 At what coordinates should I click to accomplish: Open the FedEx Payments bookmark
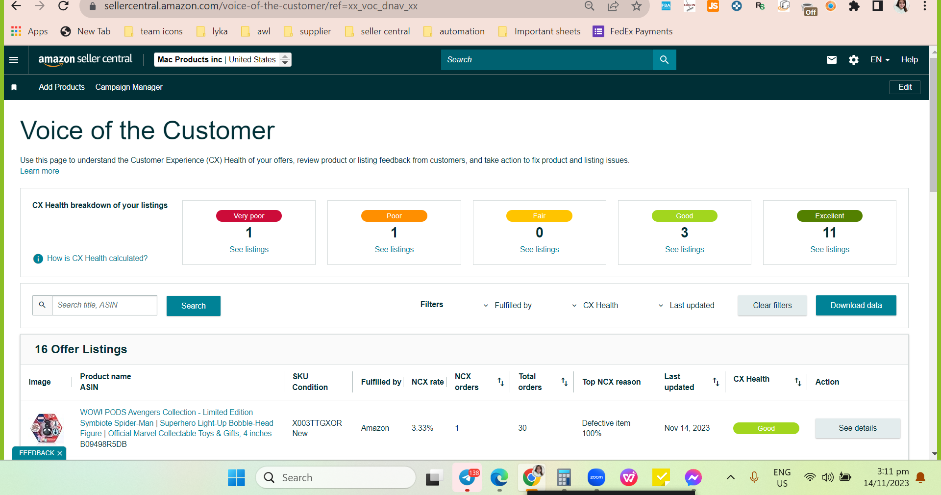[x=633, y=31]
